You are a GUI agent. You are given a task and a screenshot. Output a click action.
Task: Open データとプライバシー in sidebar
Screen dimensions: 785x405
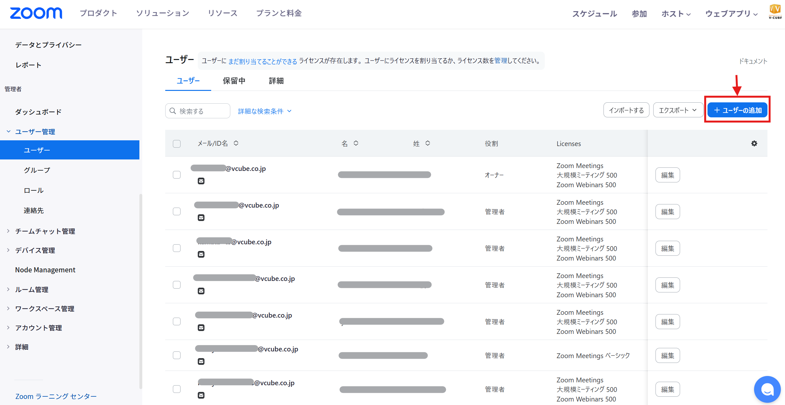click(x=48, y=45)
